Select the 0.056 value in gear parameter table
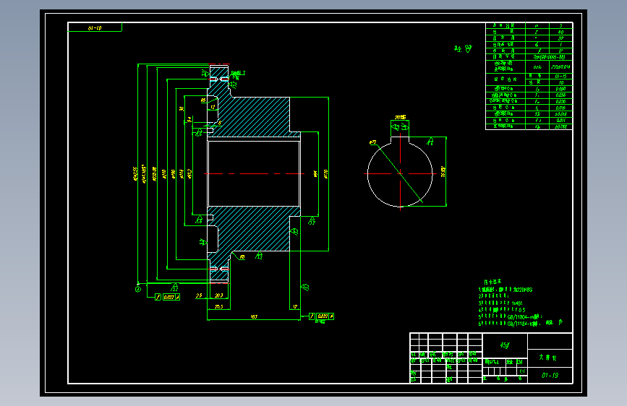 (560, 95)
